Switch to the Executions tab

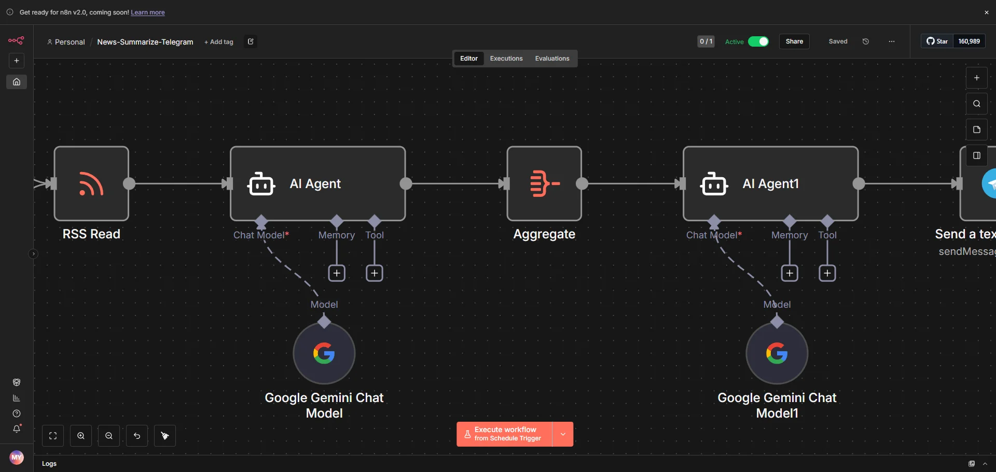click(x=506, y=59)
